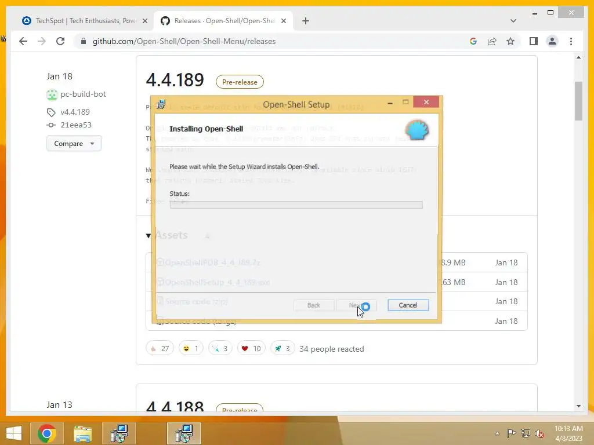This screenshot has width=594, height=445.
Task: Open commit 21eea53 link
Action: point(76,125)
